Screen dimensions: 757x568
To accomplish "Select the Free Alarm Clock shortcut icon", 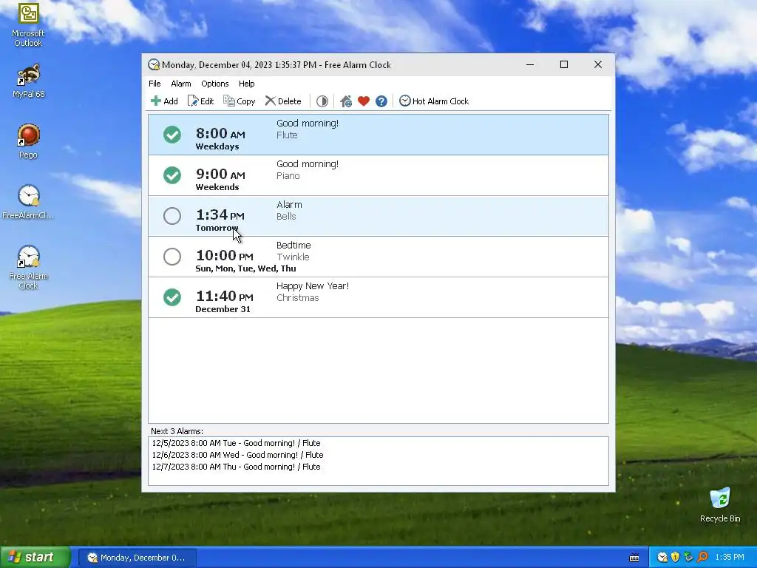I will point(28,267).
